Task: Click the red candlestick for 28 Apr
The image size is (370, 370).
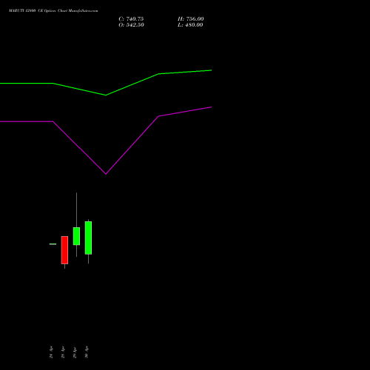Action: (x=64, y=250)
